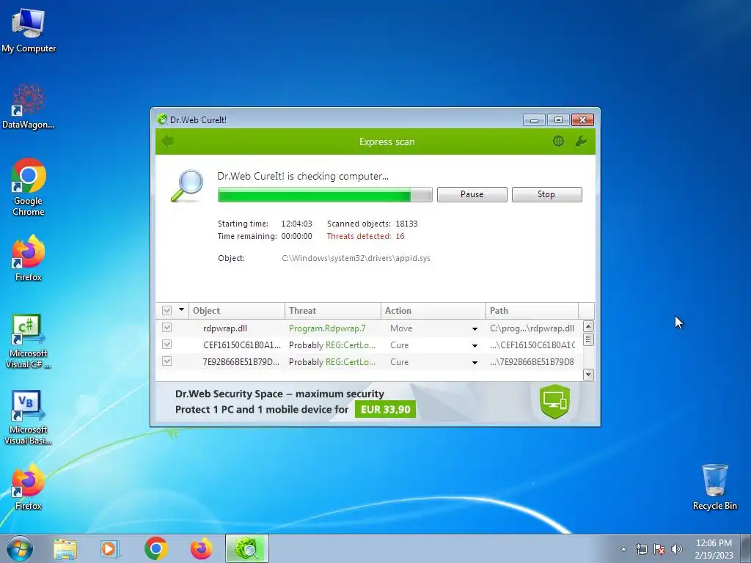The height and width of the screenshot is (563, 751).
Task: Open Firefox from the taskbar
Action: [201, 548]
